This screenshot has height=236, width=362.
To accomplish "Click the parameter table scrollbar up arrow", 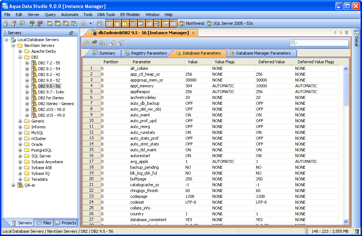I will [346, 69].
